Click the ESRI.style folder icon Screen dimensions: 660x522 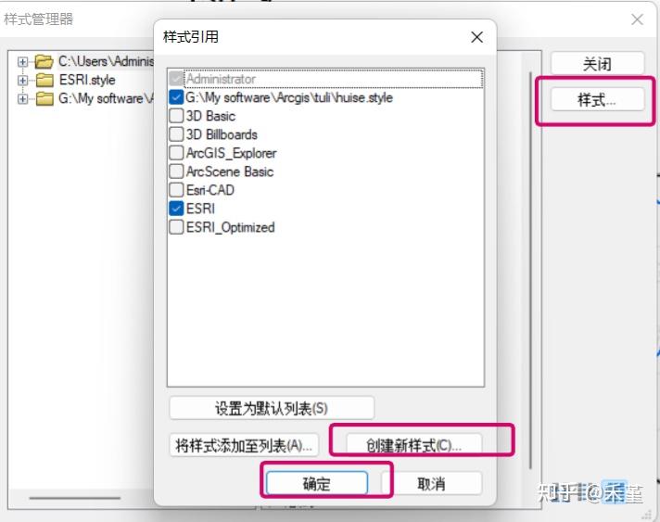click(44, 80)
